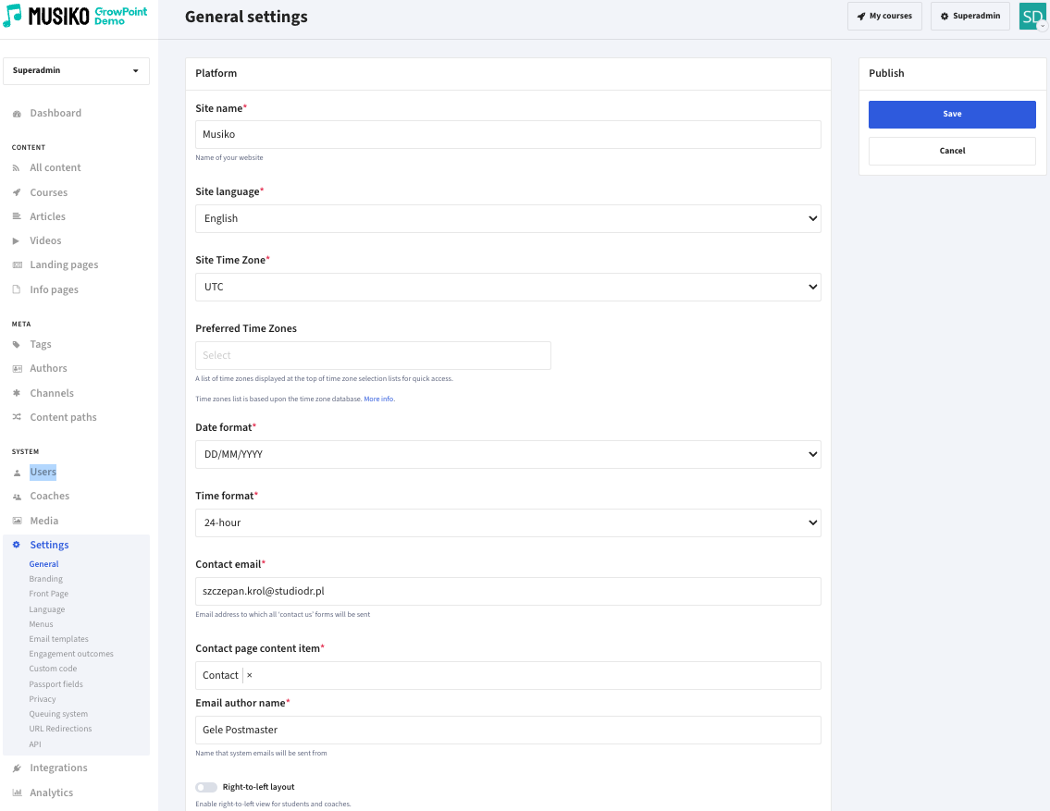Open the Branding settings submenu
This screenshot has height=811, width=1050.
point(45,579)
